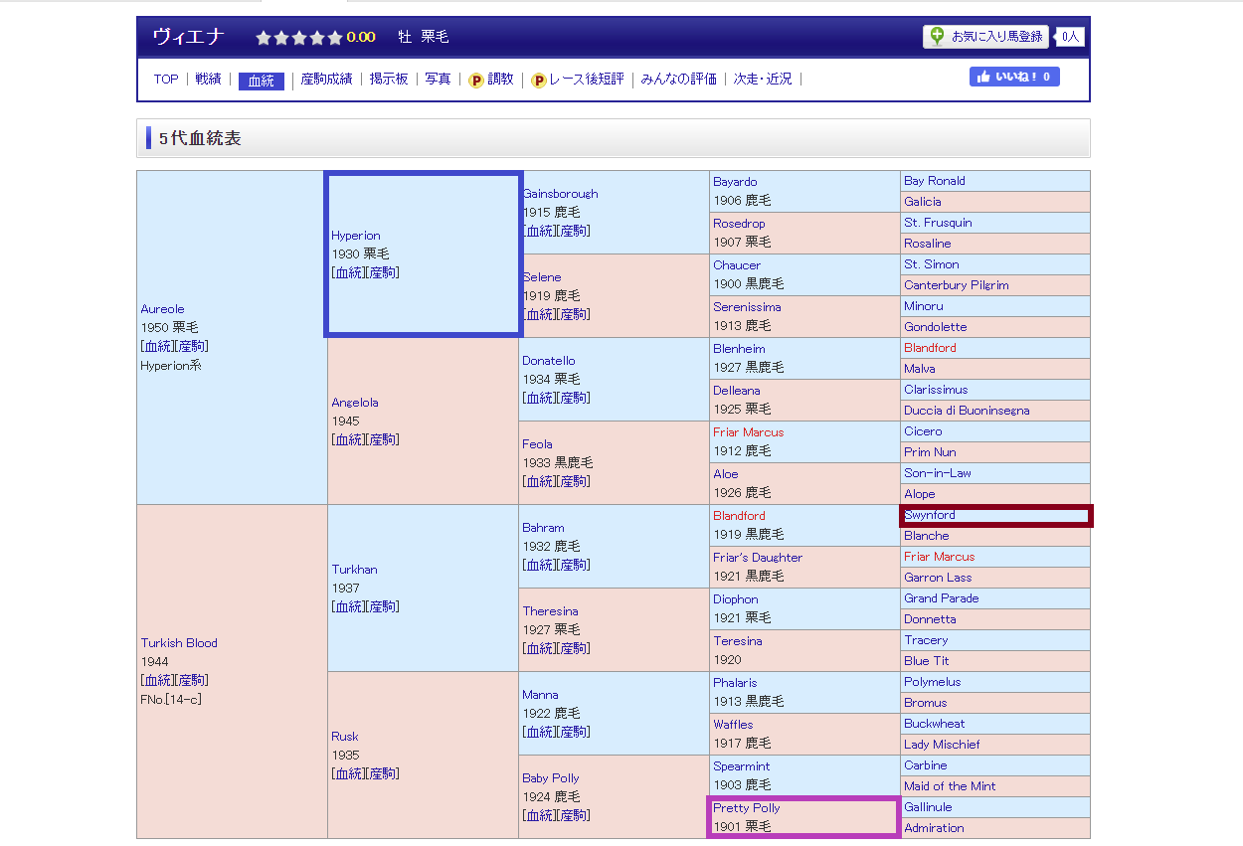The image size is (1243, 846).
Task: Open the Turkhan horse link
Action: click(x=354, y=570)
